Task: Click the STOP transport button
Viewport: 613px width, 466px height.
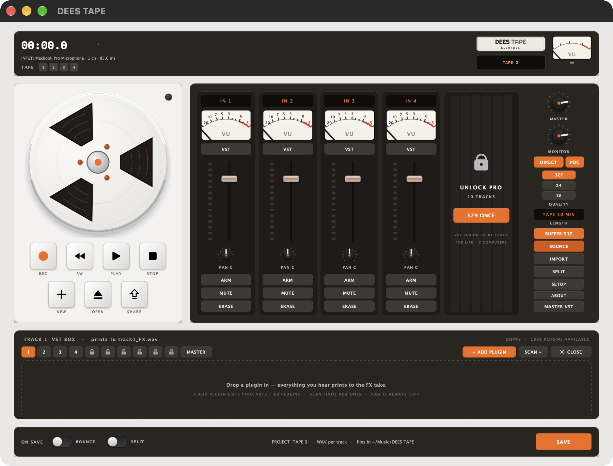Action: click(x=153, y=256)
